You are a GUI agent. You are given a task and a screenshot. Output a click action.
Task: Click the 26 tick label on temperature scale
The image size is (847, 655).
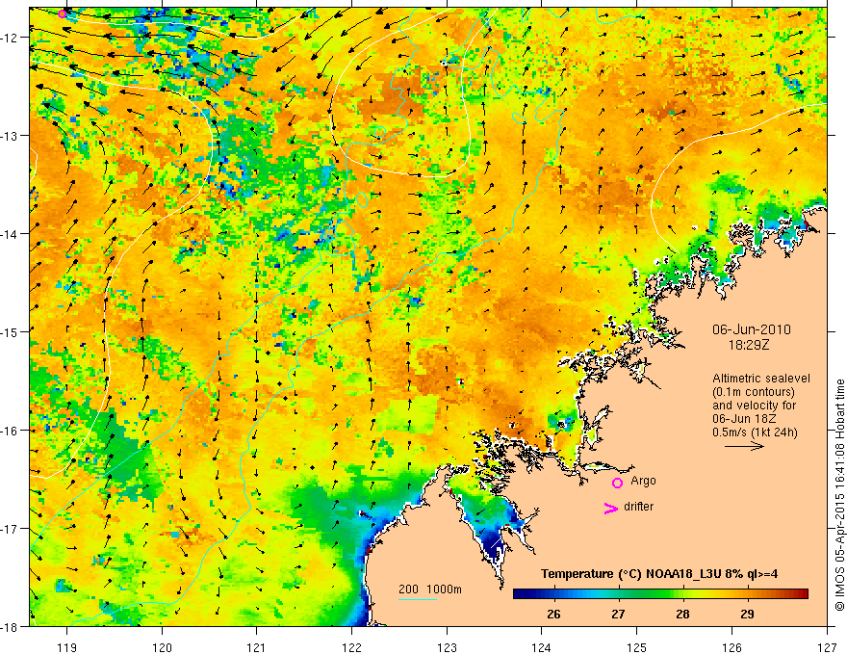(x=553, y=615)
